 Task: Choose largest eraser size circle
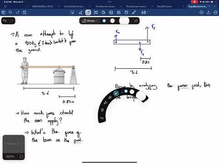coord(124,21)
